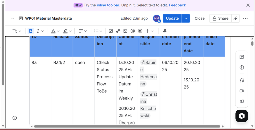Insert an action item checkbox
Image resolution: width=255 pixels, height=130 pixels.
111,31
